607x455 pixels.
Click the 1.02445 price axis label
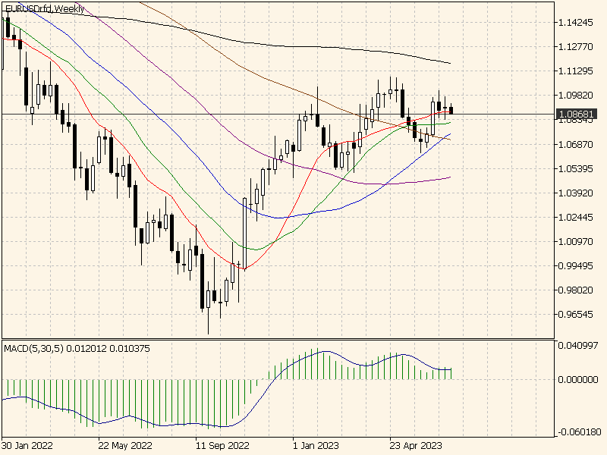pyautogui.click(x=576, y=217)
